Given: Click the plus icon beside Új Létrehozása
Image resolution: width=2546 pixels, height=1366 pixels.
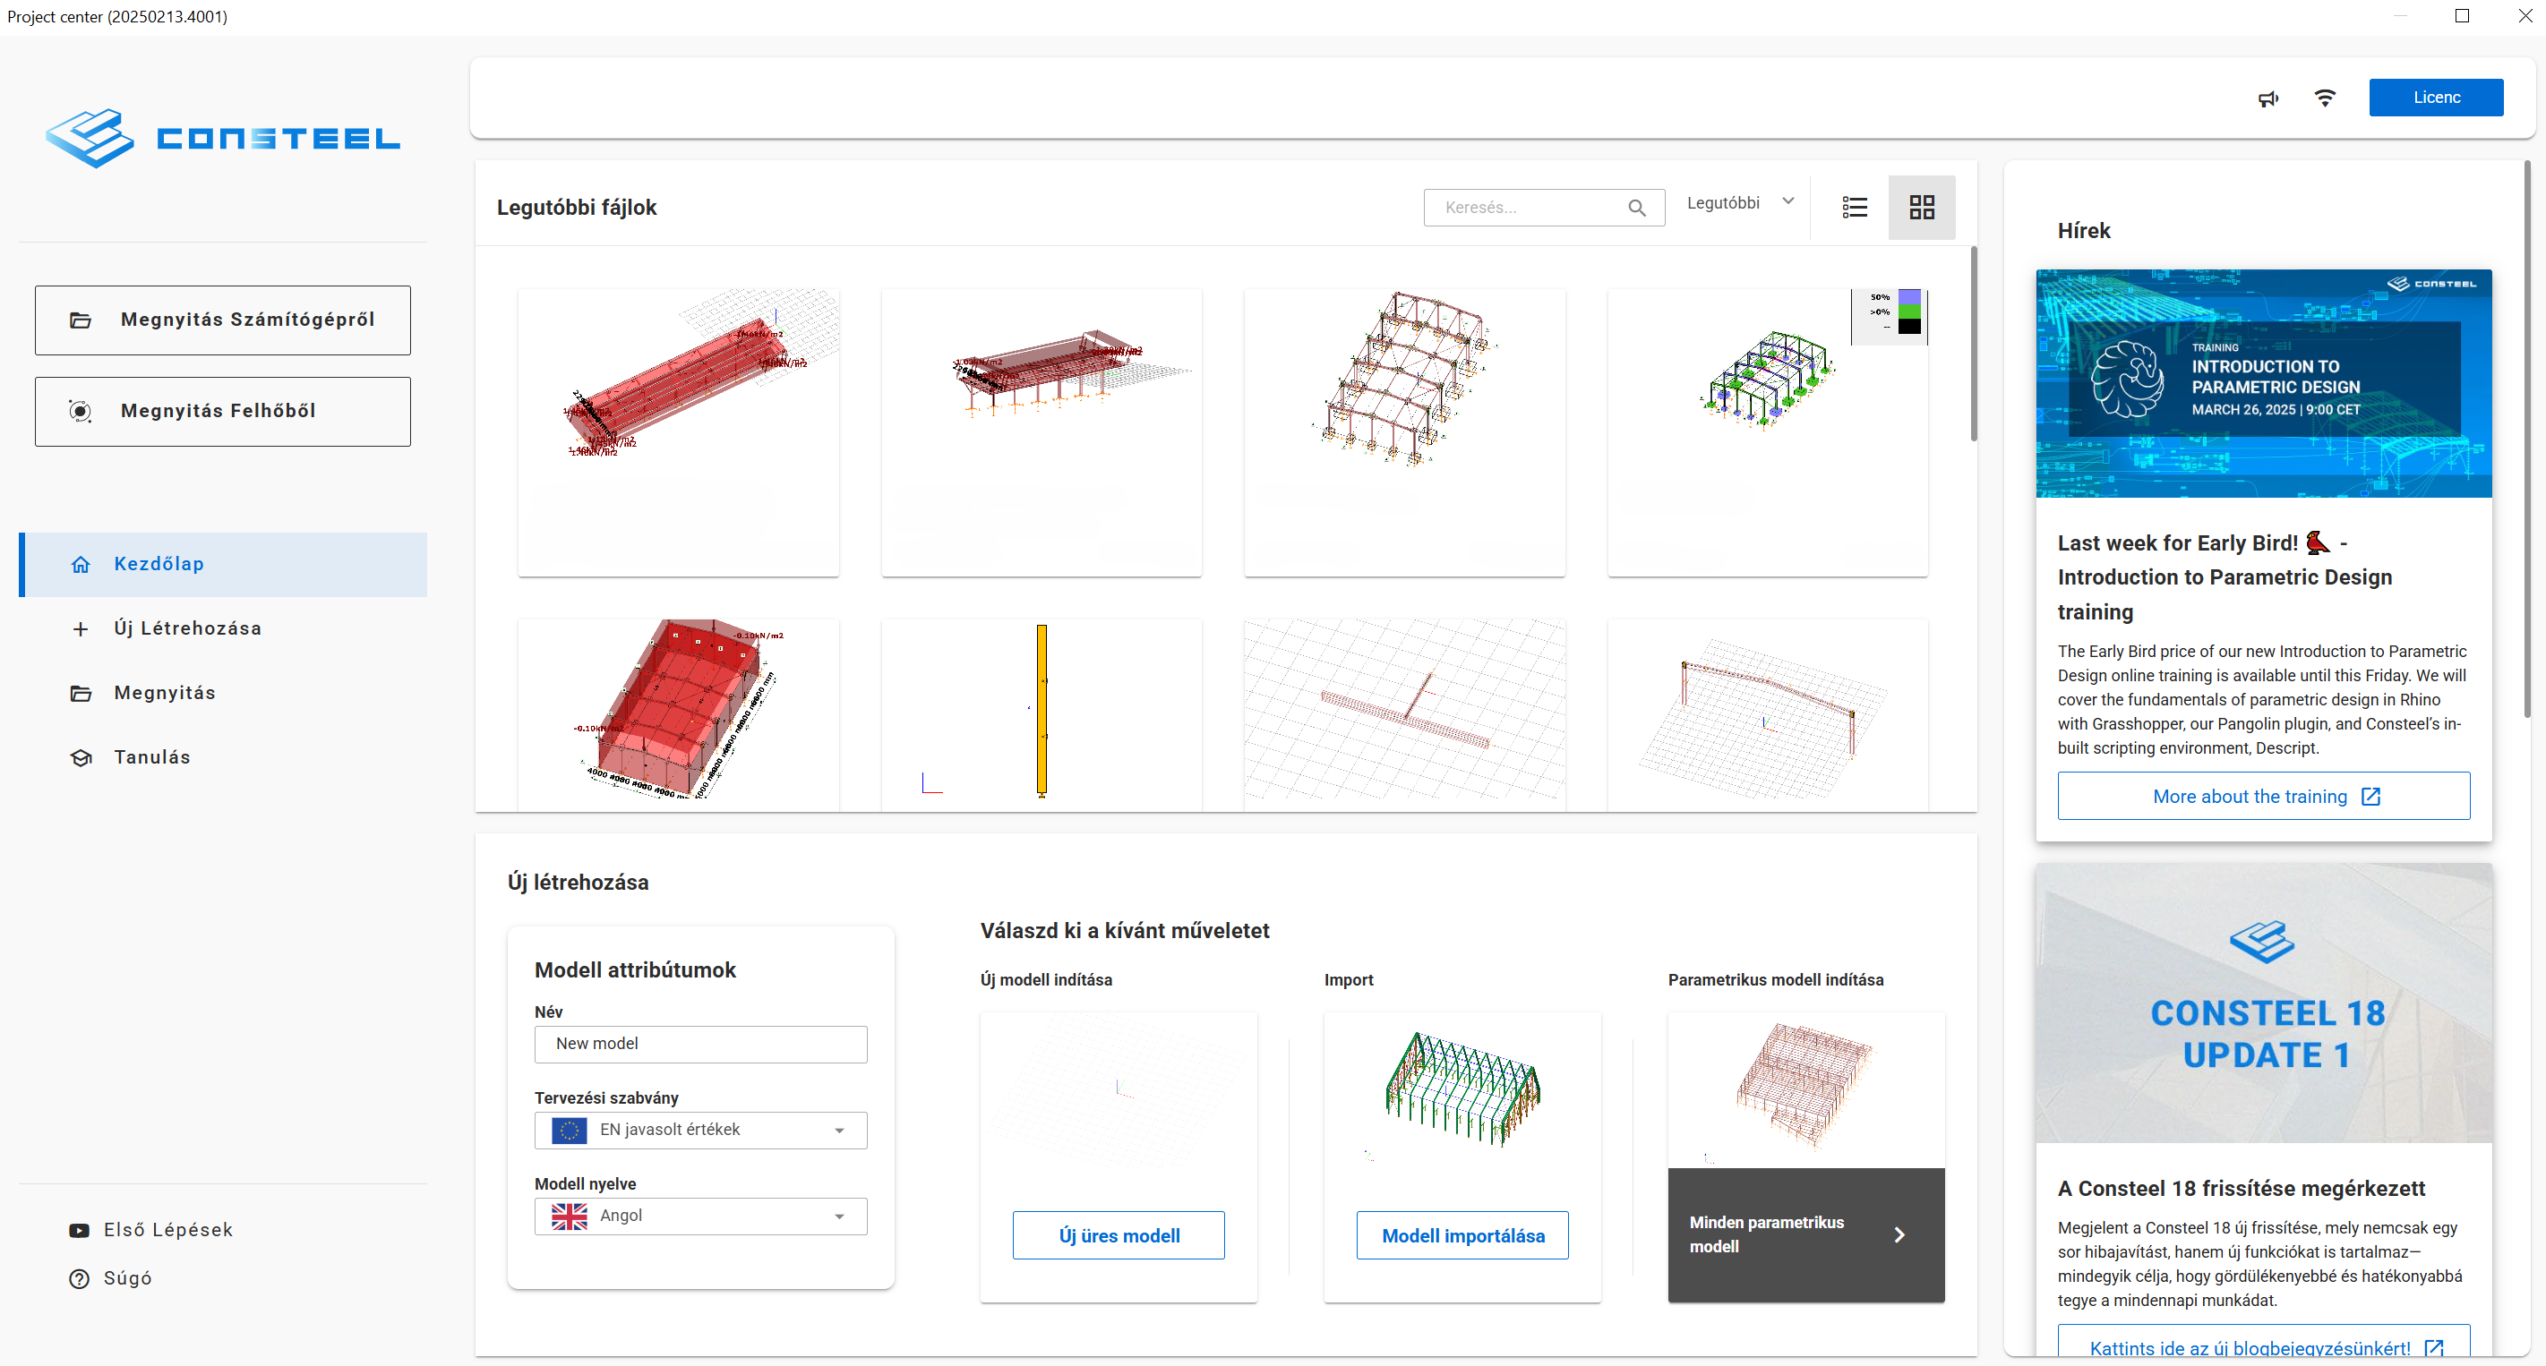Looking at the screenshot, I should (x=81, y=628).
